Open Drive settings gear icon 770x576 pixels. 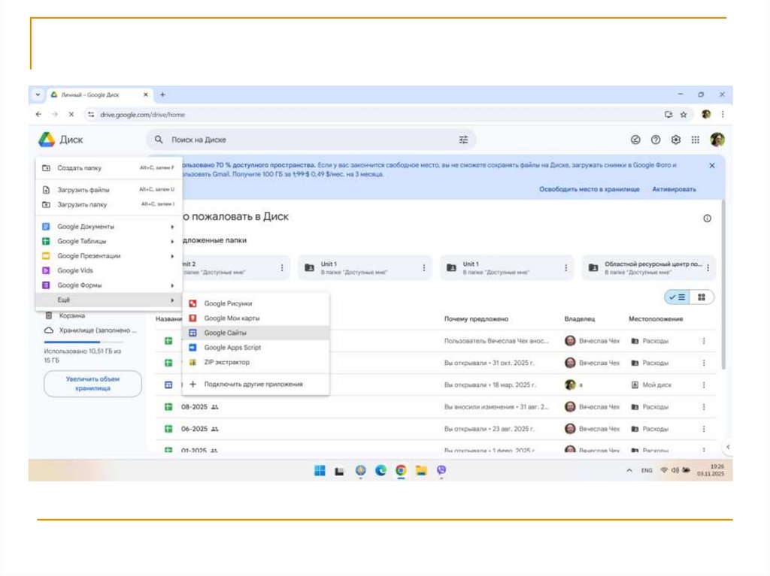[x=676, y=140]
